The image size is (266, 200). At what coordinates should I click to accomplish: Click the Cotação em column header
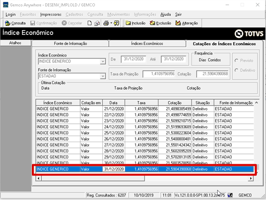[x=91, y=103]
